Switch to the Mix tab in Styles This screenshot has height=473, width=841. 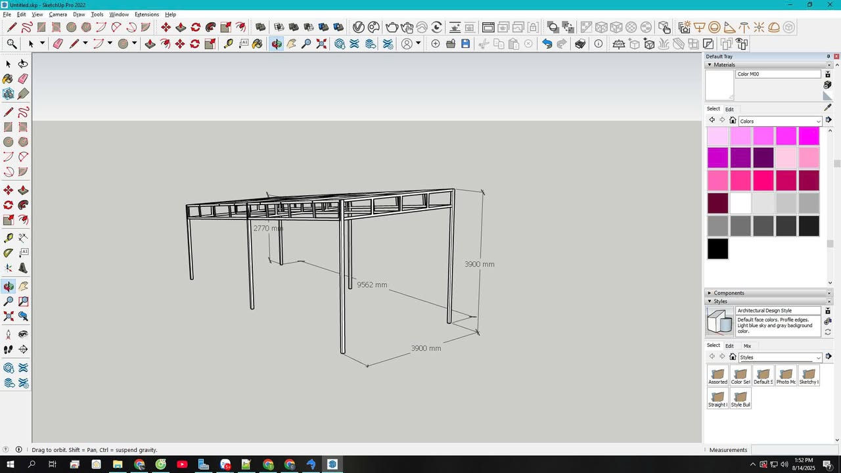click(747, 346)
